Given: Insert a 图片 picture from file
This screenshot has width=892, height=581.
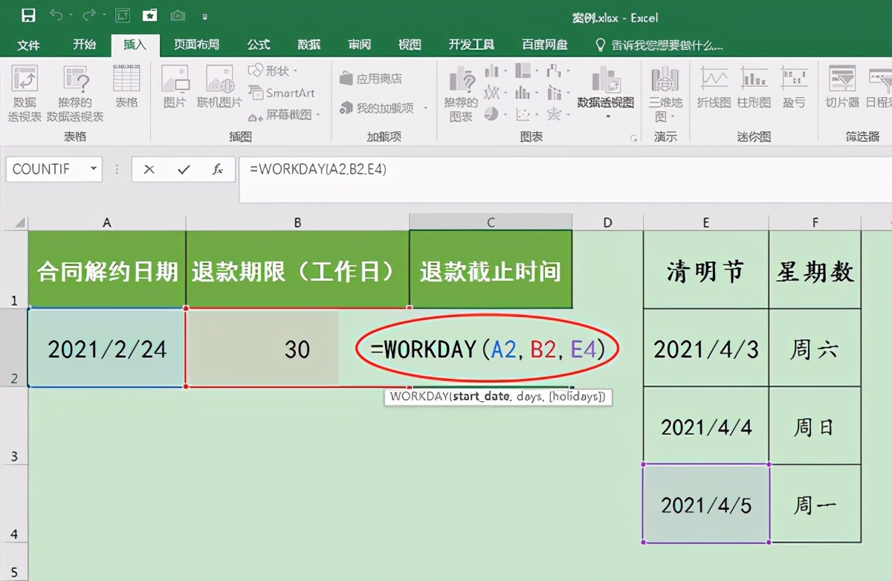Looking at the screenshot, I should (175, 85).
